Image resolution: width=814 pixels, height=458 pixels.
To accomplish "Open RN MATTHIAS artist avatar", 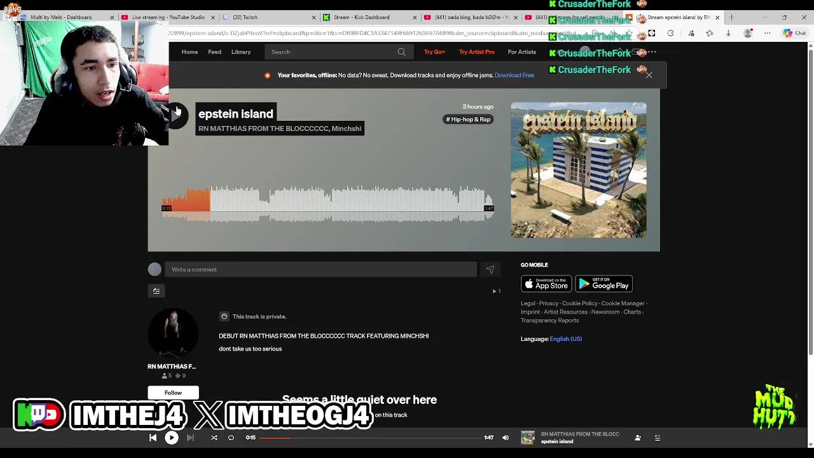I will tap(173, 334).
